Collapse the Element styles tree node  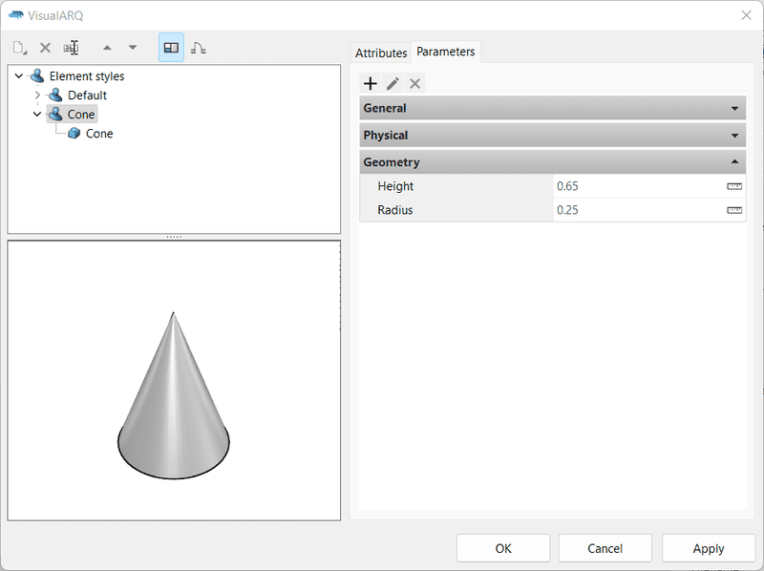click(19, 75)
